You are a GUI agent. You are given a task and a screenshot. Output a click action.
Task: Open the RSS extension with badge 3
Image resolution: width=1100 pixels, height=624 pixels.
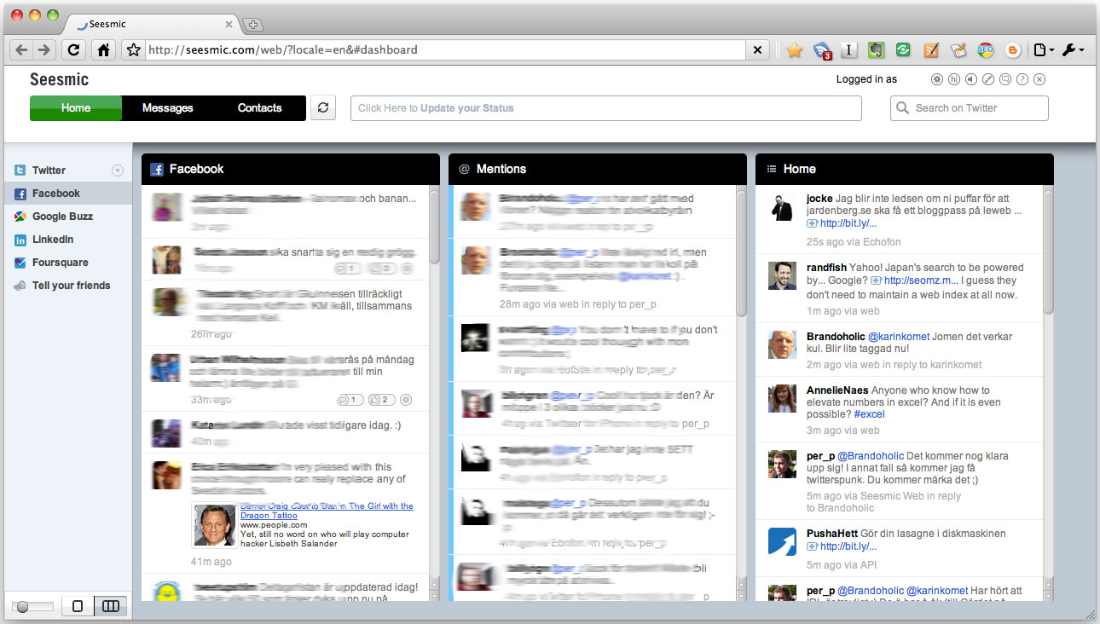click(x=822, y=50)
